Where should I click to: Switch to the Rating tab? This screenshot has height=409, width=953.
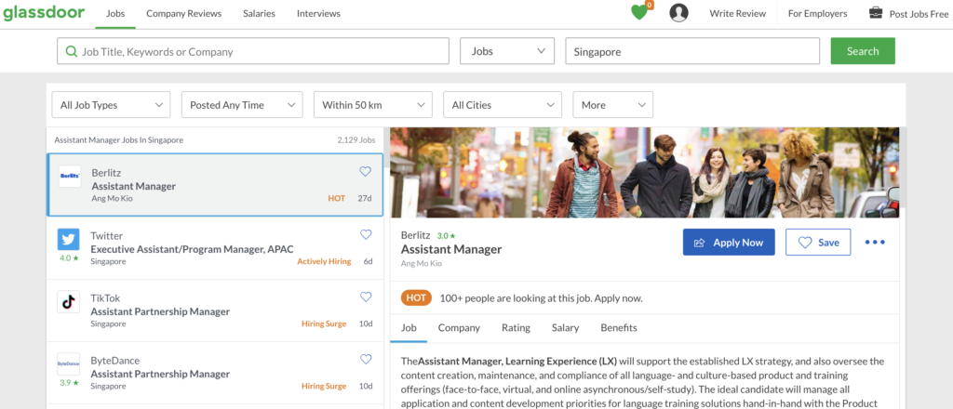click(x=516, y=328)
